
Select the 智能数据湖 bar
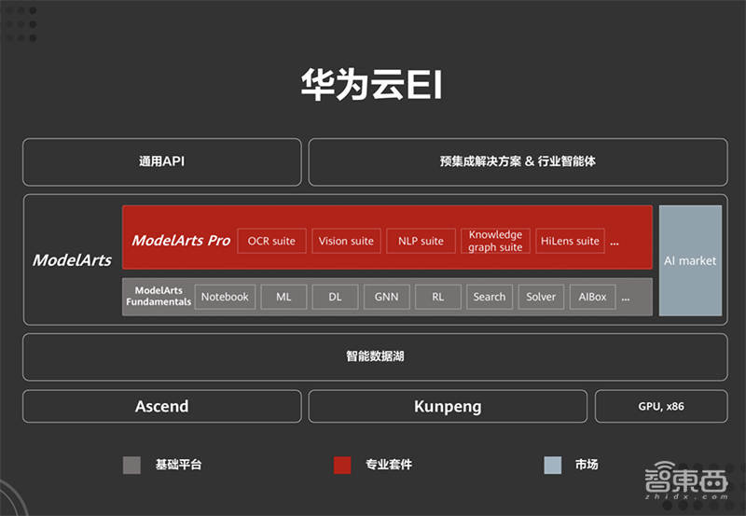(375, 357)
